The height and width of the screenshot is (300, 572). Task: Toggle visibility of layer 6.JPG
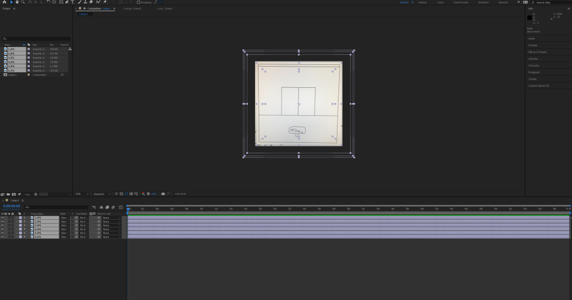point(2,237)
